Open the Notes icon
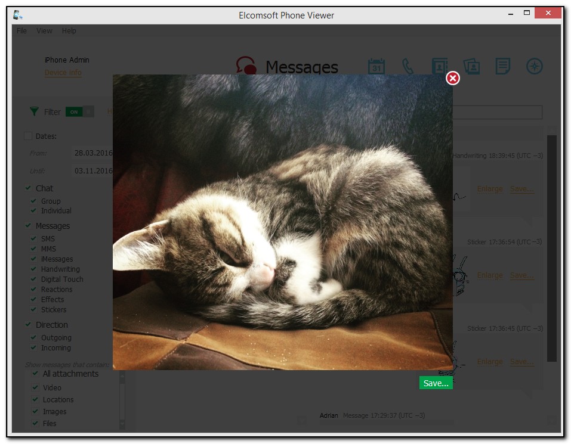Screen dimensions: 571x444 tap(502, 66)
